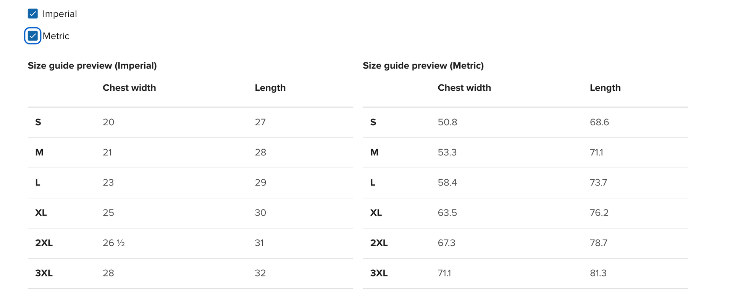The height and width of the screenshot is (307, 743).
Task: Click the Metric S chest width value 50.8
Action: pos(447,122)
